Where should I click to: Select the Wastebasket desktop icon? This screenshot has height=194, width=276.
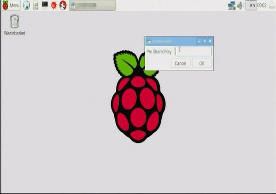click(x=14, y=25)
